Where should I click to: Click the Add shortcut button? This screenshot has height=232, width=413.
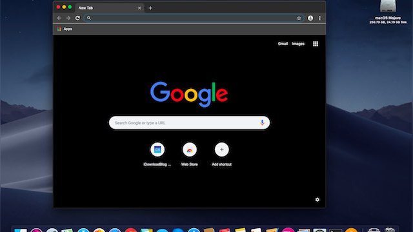point(221,154)
